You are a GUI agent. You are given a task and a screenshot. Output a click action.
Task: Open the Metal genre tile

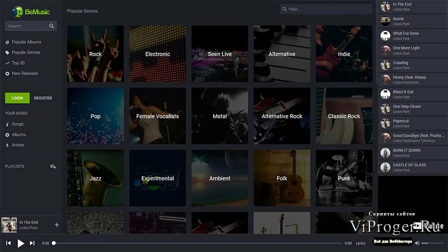[x=220, y=116]
